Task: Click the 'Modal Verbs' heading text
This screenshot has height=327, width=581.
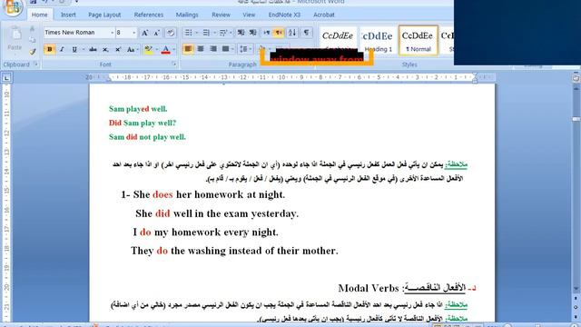Action: tap(369, 288)
